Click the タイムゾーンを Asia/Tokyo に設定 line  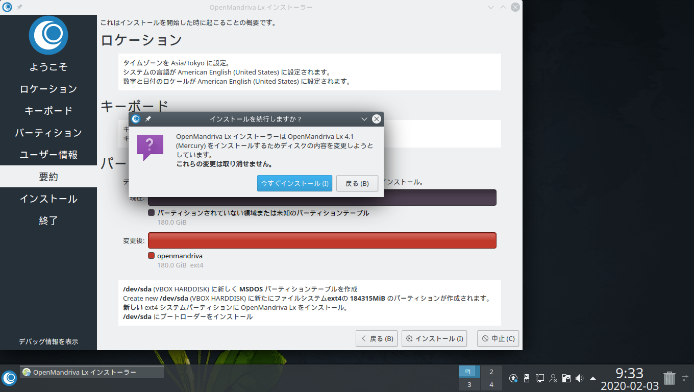point(177,63)
